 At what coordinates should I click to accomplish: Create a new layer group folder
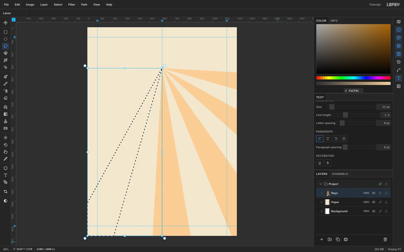coord(330,239)
